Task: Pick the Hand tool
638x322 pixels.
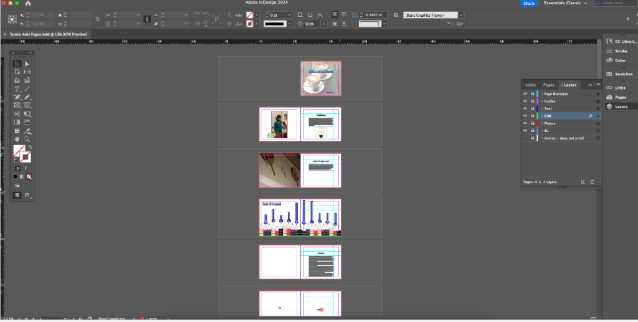Action: pos(17,140)
